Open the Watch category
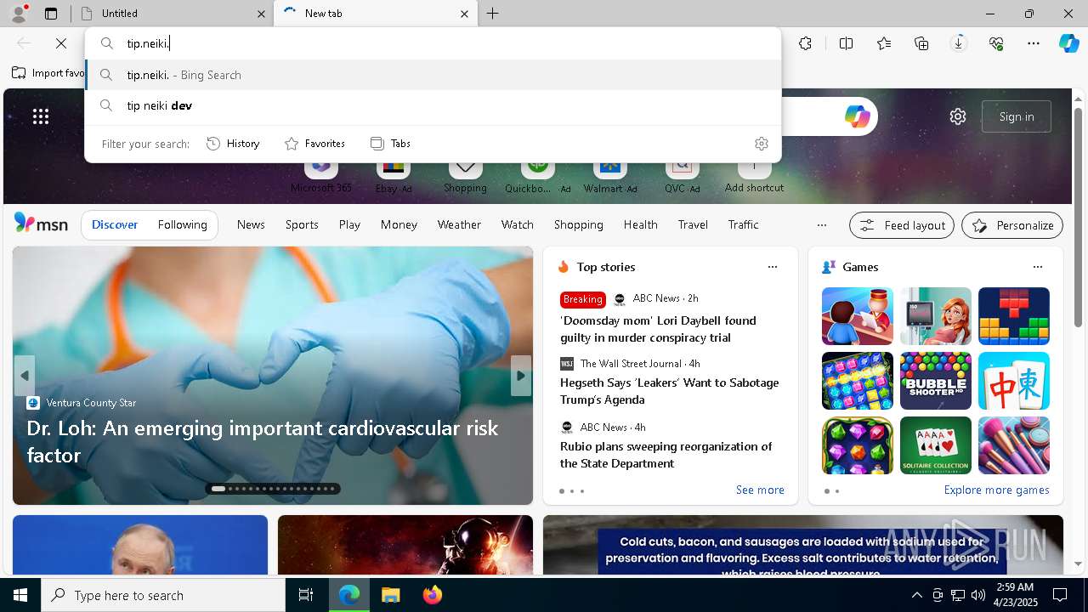 click(x=518, y=224)
